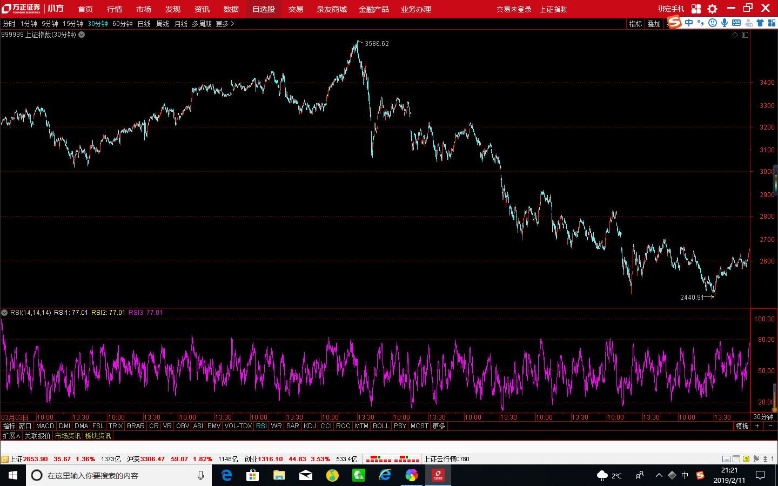This screenshot has width=778, height=486.
Task: Open File Explorer from taskbar
Action: (x=279, y=475)
